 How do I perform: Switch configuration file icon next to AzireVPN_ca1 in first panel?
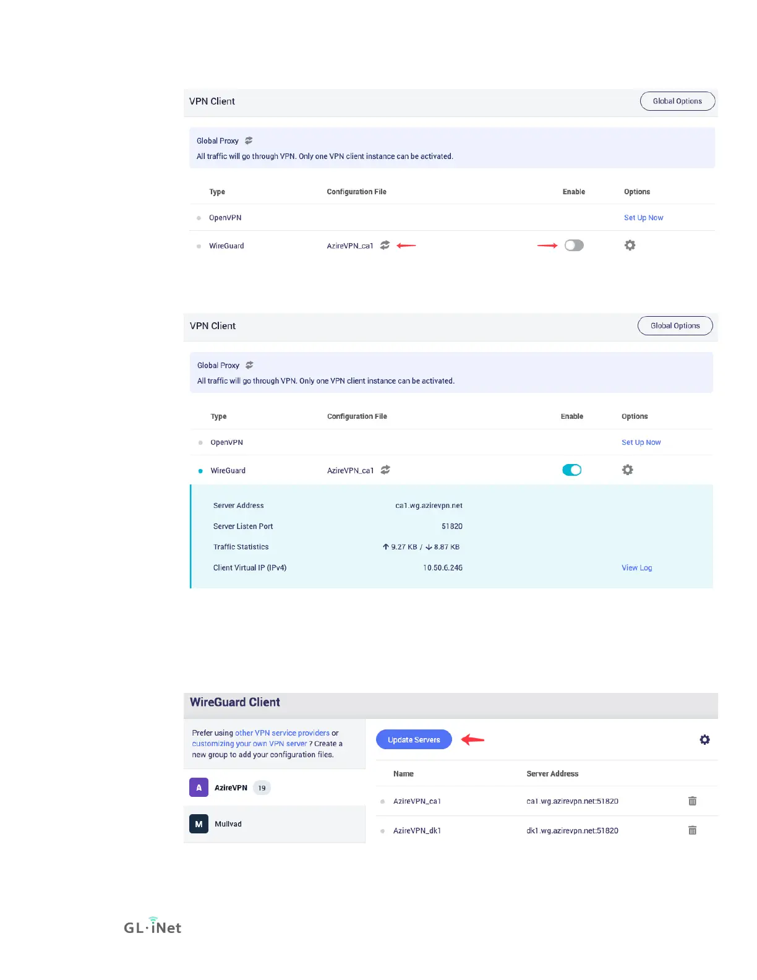click(385, 245)
